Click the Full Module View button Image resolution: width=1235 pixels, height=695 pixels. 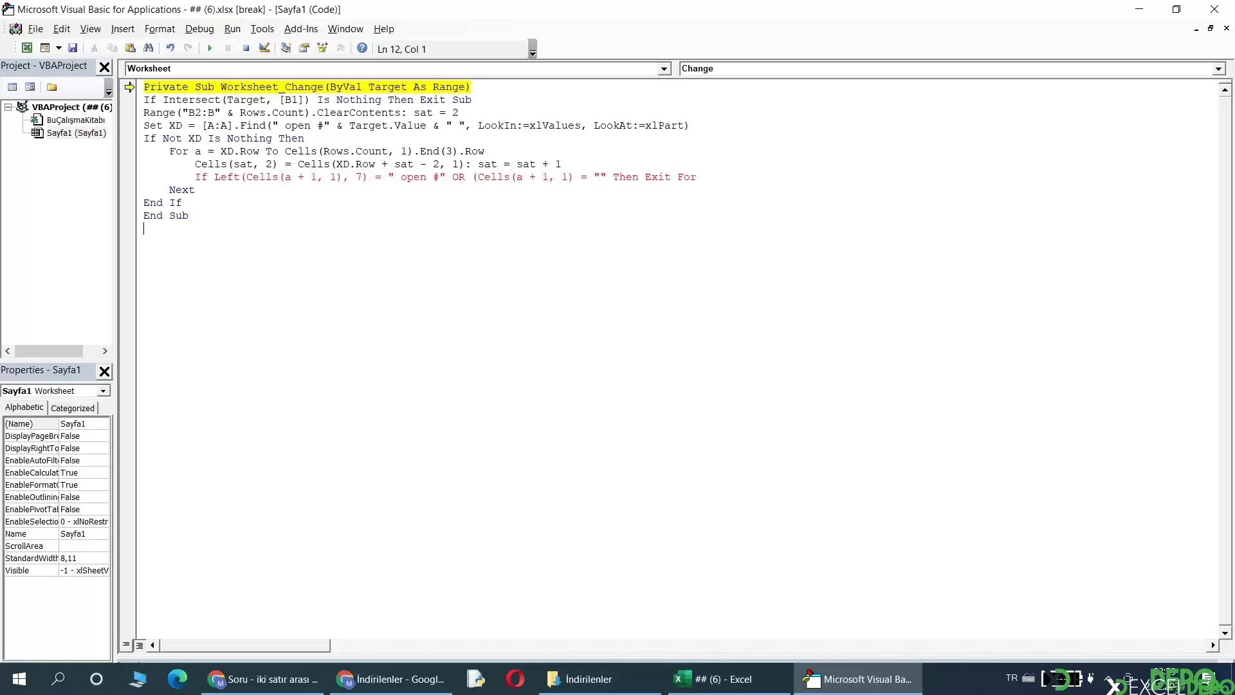[139, 645]
